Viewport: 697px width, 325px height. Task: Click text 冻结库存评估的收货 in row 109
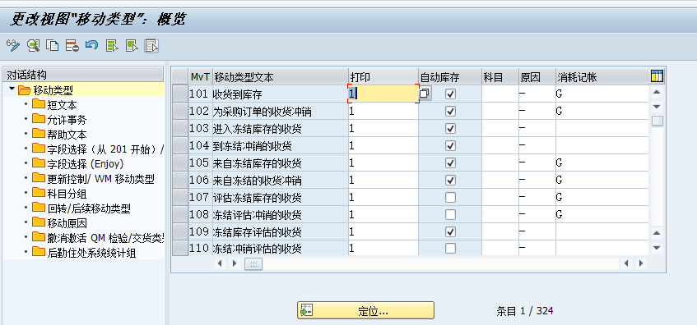(257, 232)
